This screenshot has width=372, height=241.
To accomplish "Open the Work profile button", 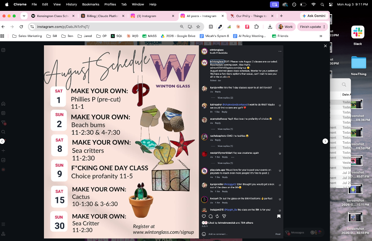I will click(286, 27).
